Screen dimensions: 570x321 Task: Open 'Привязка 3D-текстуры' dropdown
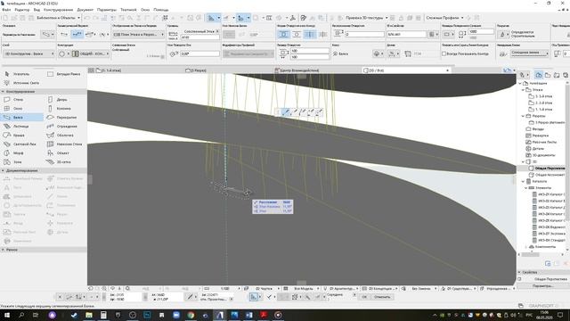(366, 18)
